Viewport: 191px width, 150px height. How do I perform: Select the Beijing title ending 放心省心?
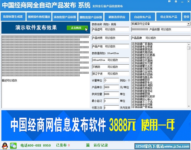pos(142,99)
